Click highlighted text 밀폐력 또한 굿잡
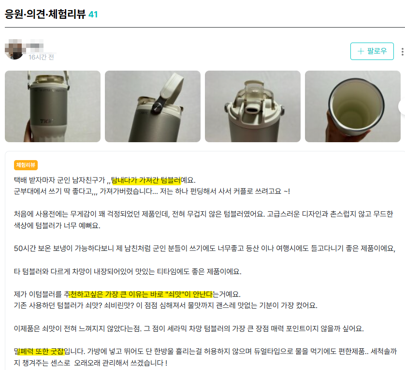The image size is (405, 370). point(39,352)
